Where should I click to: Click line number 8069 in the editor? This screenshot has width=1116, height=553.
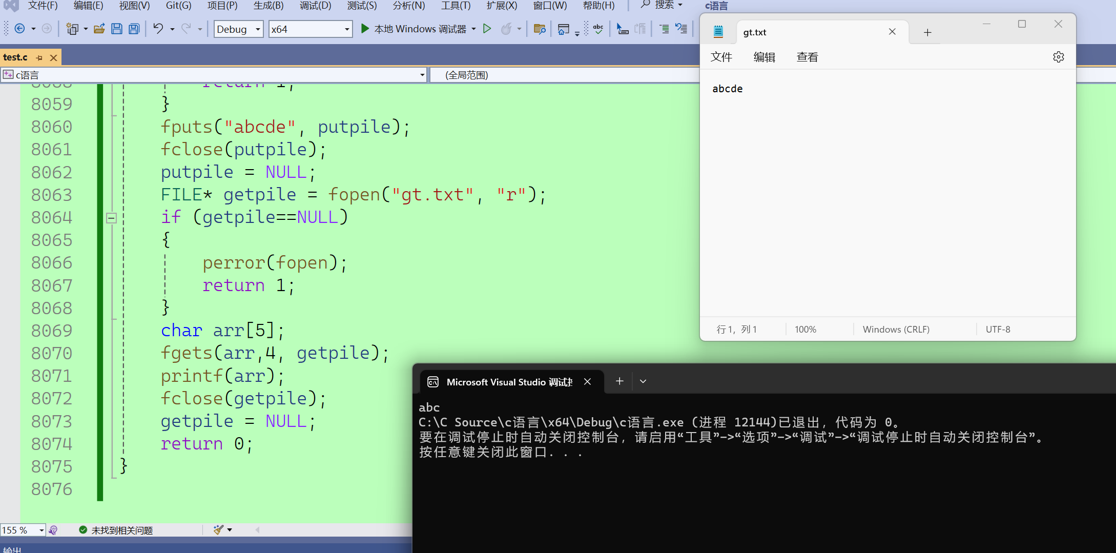(x=52, y=331)
